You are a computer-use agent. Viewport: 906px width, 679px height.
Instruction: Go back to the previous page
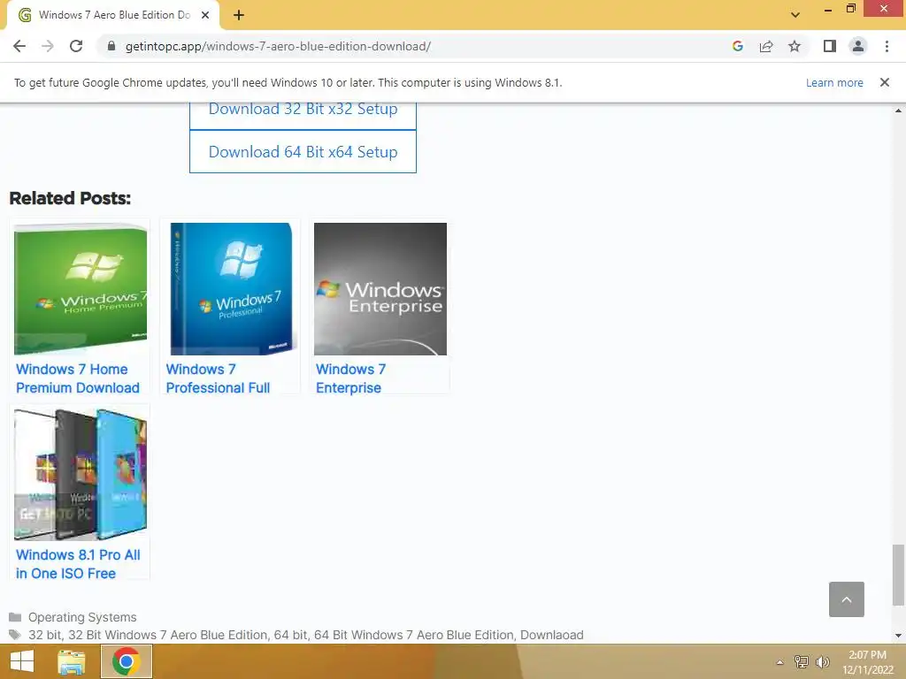coord(19,46)
